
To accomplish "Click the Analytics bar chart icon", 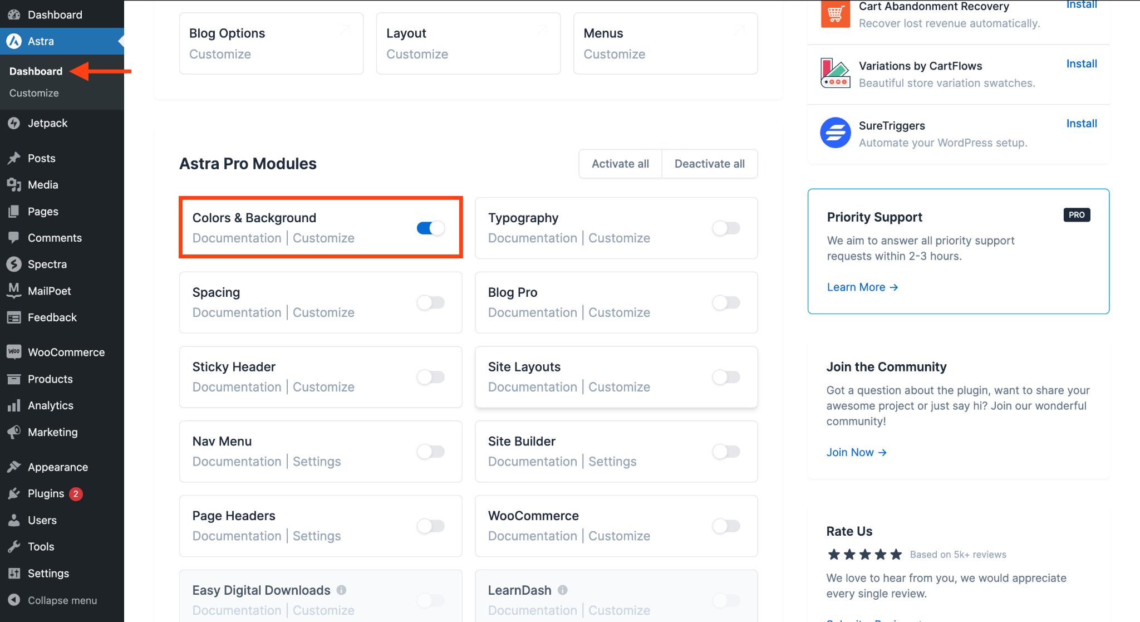I will [x=14, y=405].
